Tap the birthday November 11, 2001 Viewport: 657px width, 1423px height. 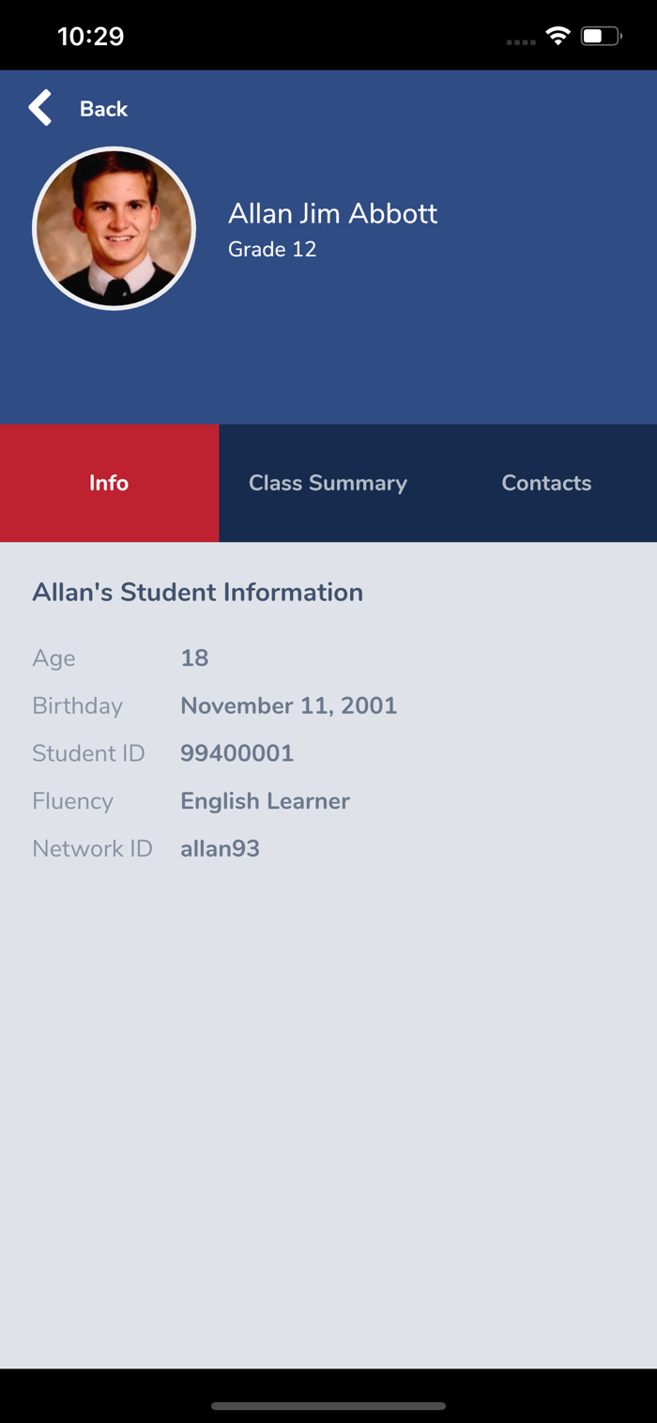[x=289, y=705]
